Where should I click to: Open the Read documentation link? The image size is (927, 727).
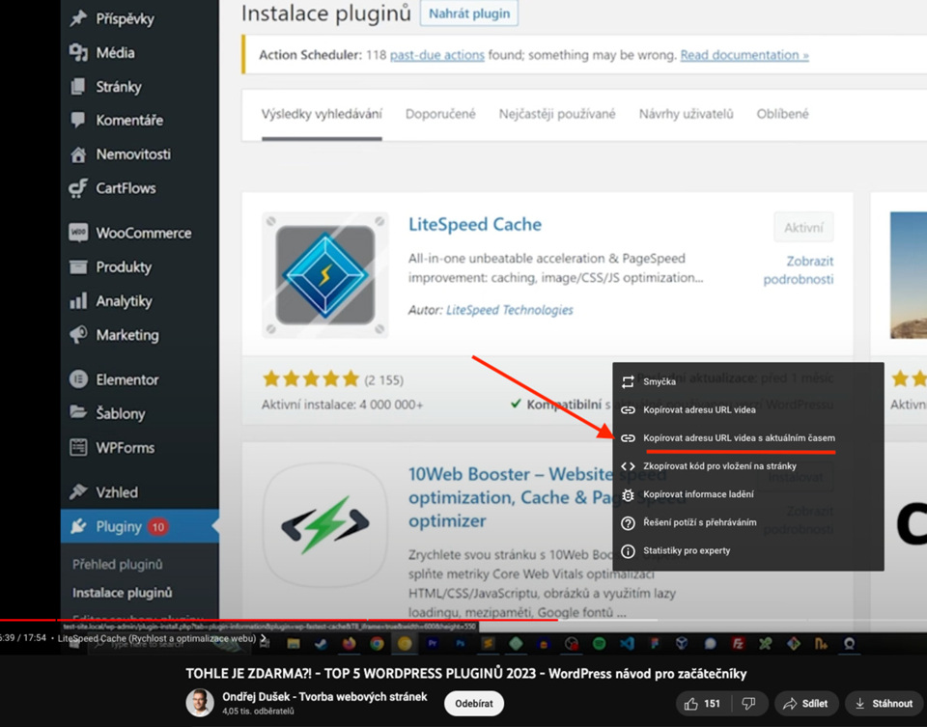click(744, 55)
